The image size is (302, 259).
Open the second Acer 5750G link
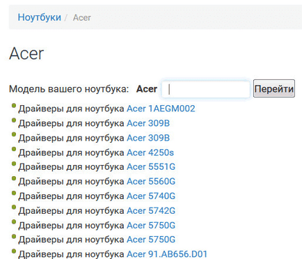click(x=151, y=240)
